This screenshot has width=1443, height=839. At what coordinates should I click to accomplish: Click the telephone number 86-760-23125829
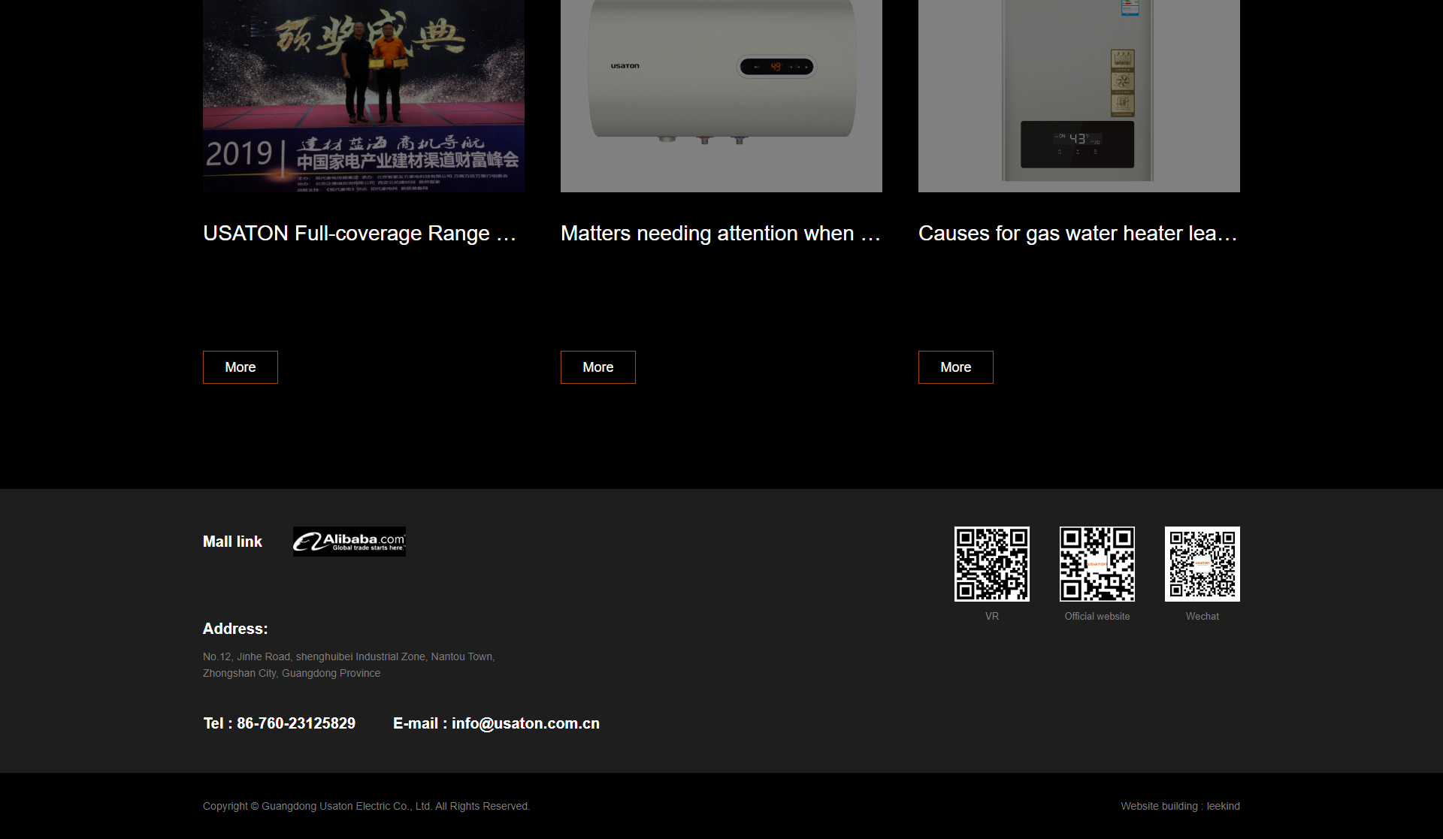pos(295,723)
